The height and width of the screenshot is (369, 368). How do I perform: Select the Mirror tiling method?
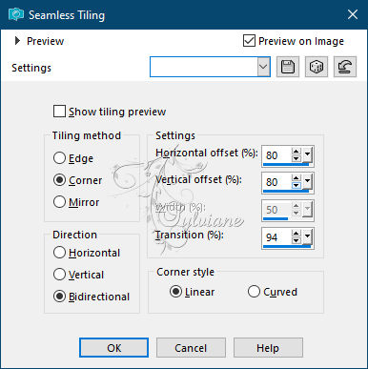[x=59, y=202]
